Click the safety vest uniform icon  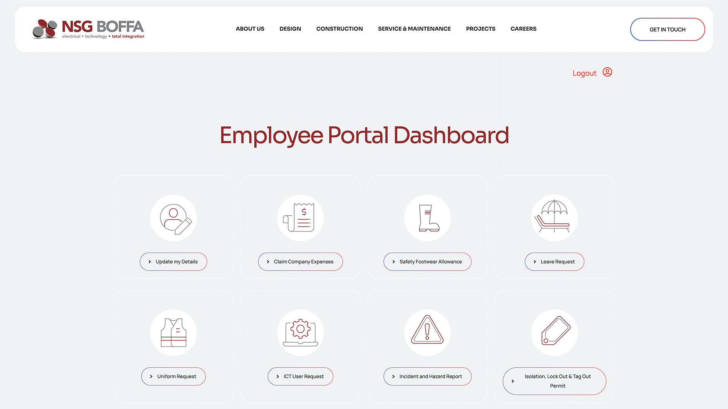[174, 333]
